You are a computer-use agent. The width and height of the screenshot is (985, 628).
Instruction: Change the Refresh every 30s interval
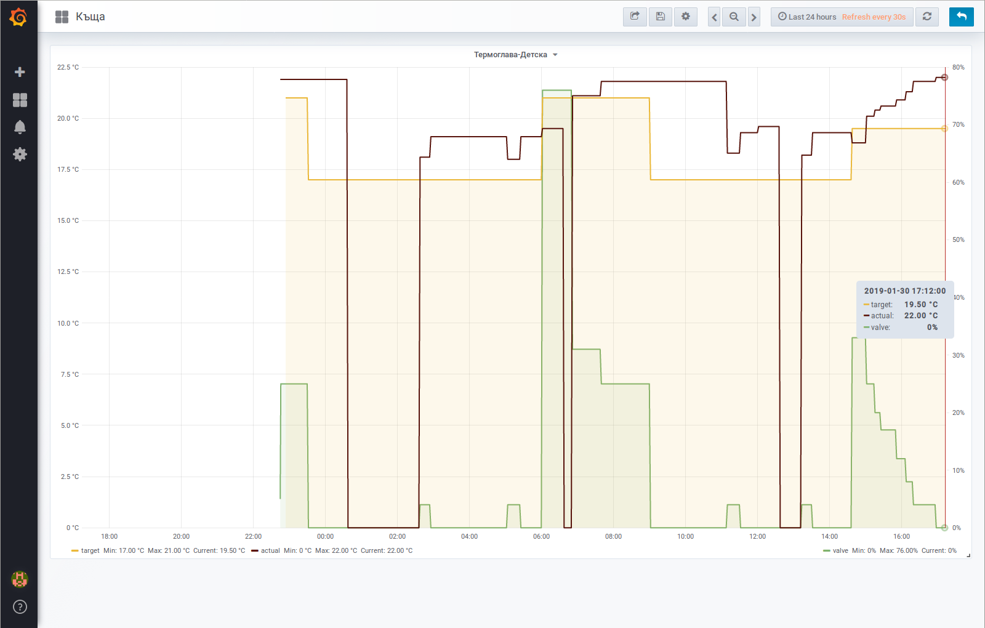(x=874, y=17)
